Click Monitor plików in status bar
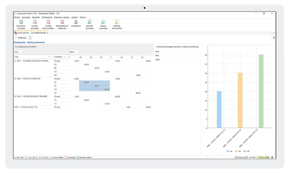Image resolution: width=289 pixels, height=173 pixels. (x=86, y=157)
